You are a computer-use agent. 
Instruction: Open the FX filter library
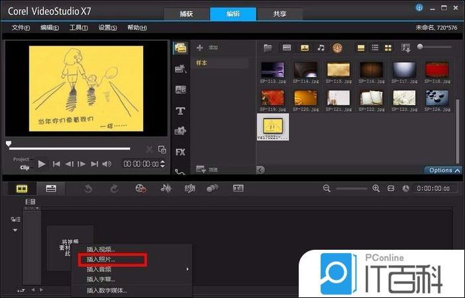(180, 151)
